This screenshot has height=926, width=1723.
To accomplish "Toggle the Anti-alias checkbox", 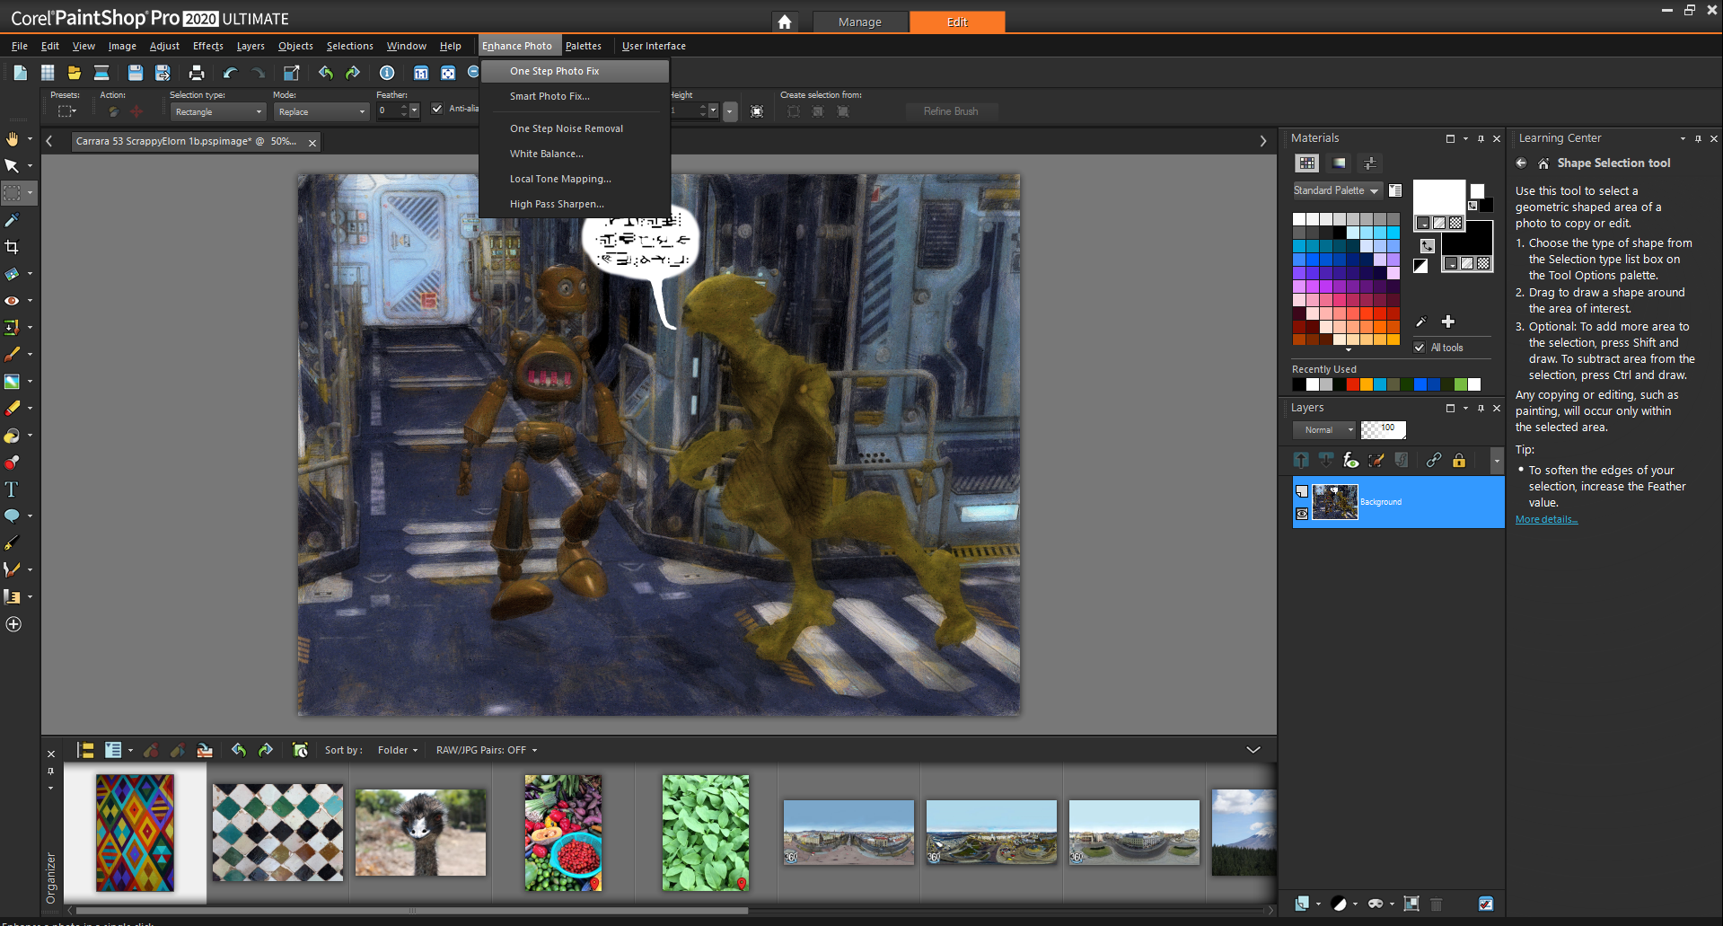I will (x=437, y=109).
